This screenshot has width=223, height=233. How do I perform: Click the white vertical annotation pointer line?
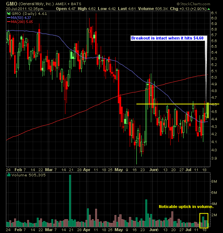click(x=206, y=71)
